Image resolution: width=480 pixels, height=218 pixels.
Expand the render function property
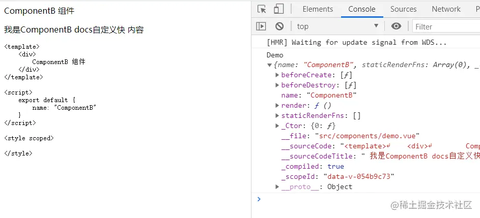pos(277,106)
